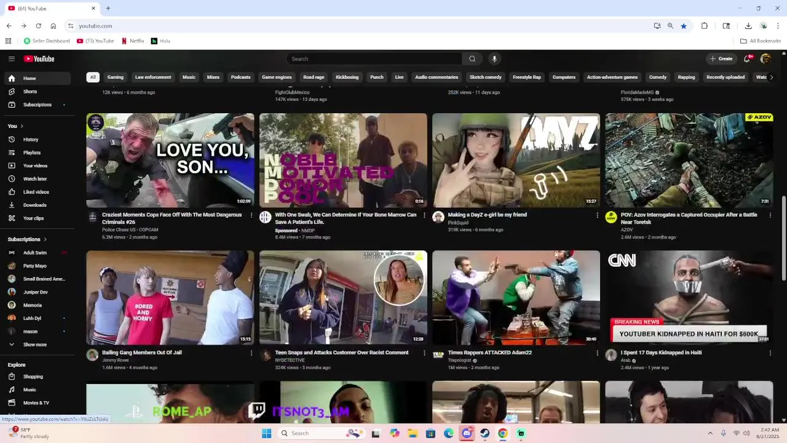Screen dimensions: 787x443
Task: Select the Kickboxing filter chip
Action: click(x=347, y=77)
